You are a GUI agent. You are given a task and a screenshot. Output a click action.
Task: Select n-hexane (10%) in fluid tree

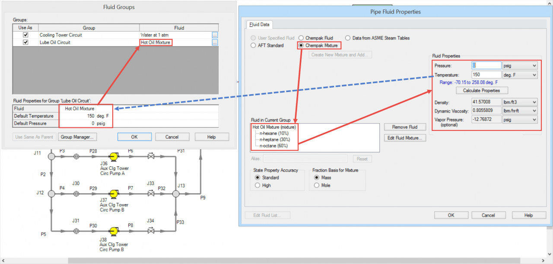click(x=275, y=134)
